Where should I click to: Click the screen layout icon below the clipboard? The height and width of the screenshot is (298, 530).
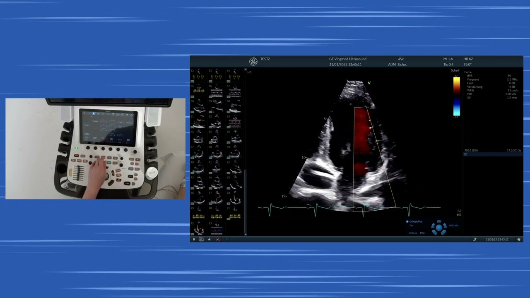(201, 239)
